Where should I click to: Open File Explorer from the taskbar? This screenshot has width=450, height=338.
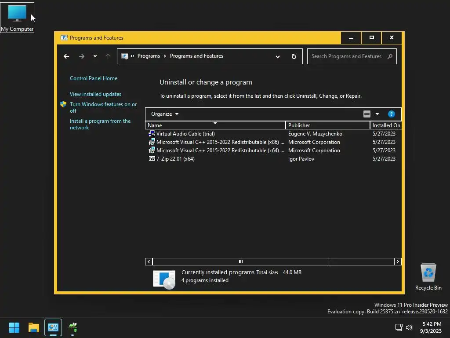[x=34, y=327]
